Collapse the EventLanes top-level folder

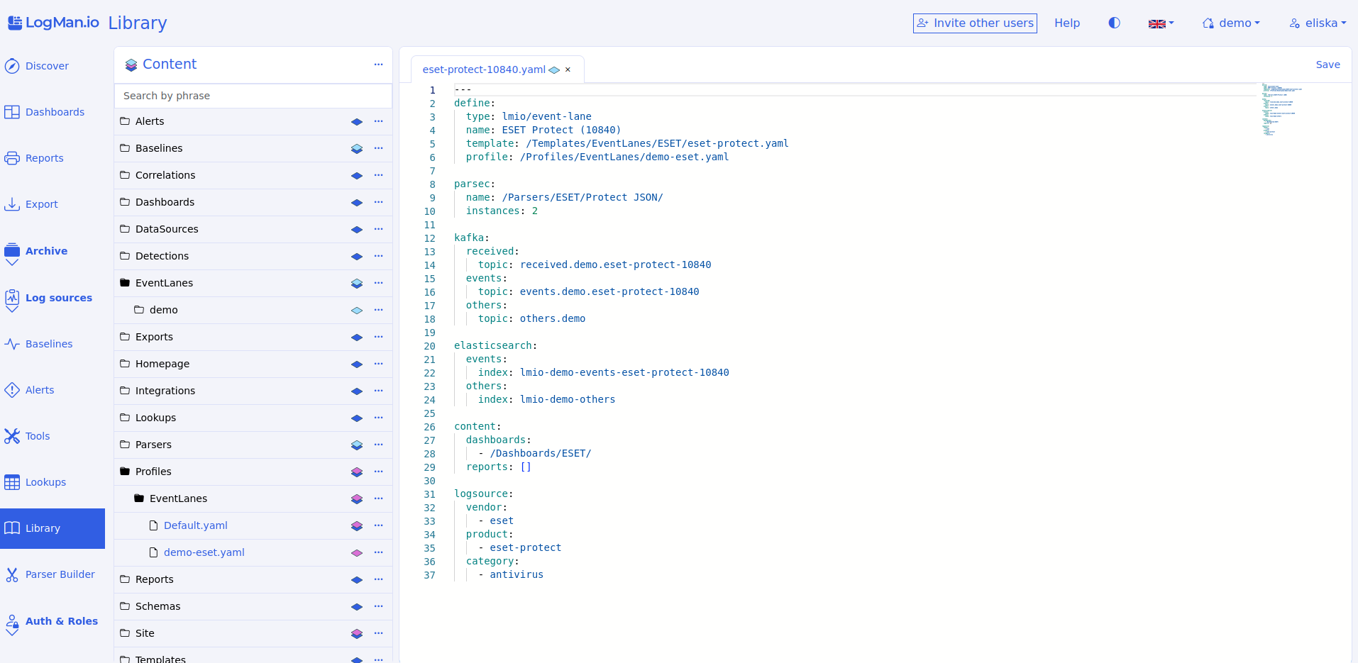[x=125, y=283]
